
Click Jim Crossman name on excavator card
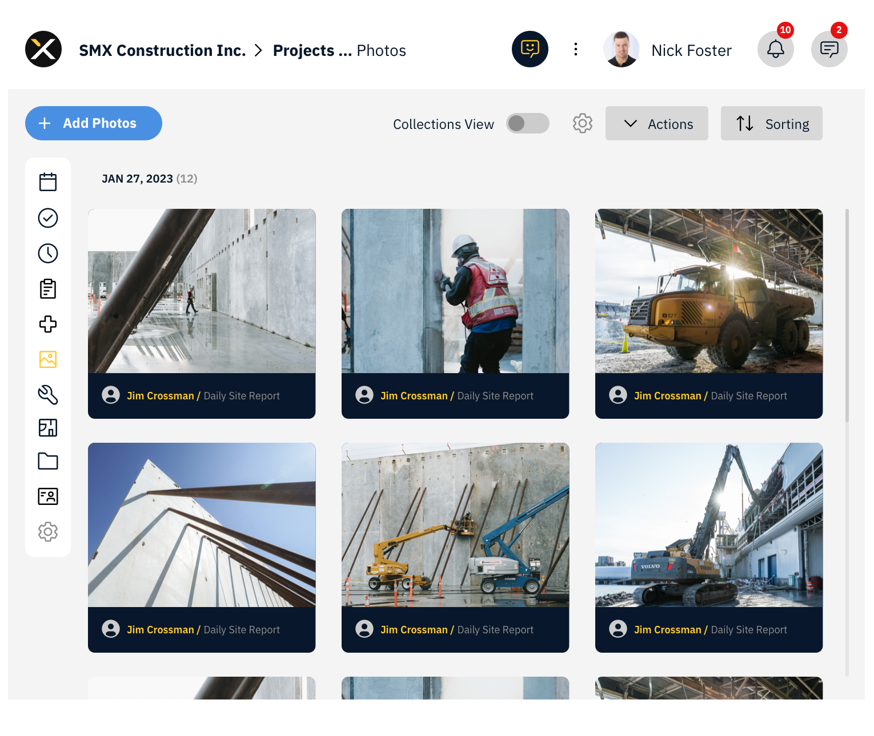[x=668, y=630]
